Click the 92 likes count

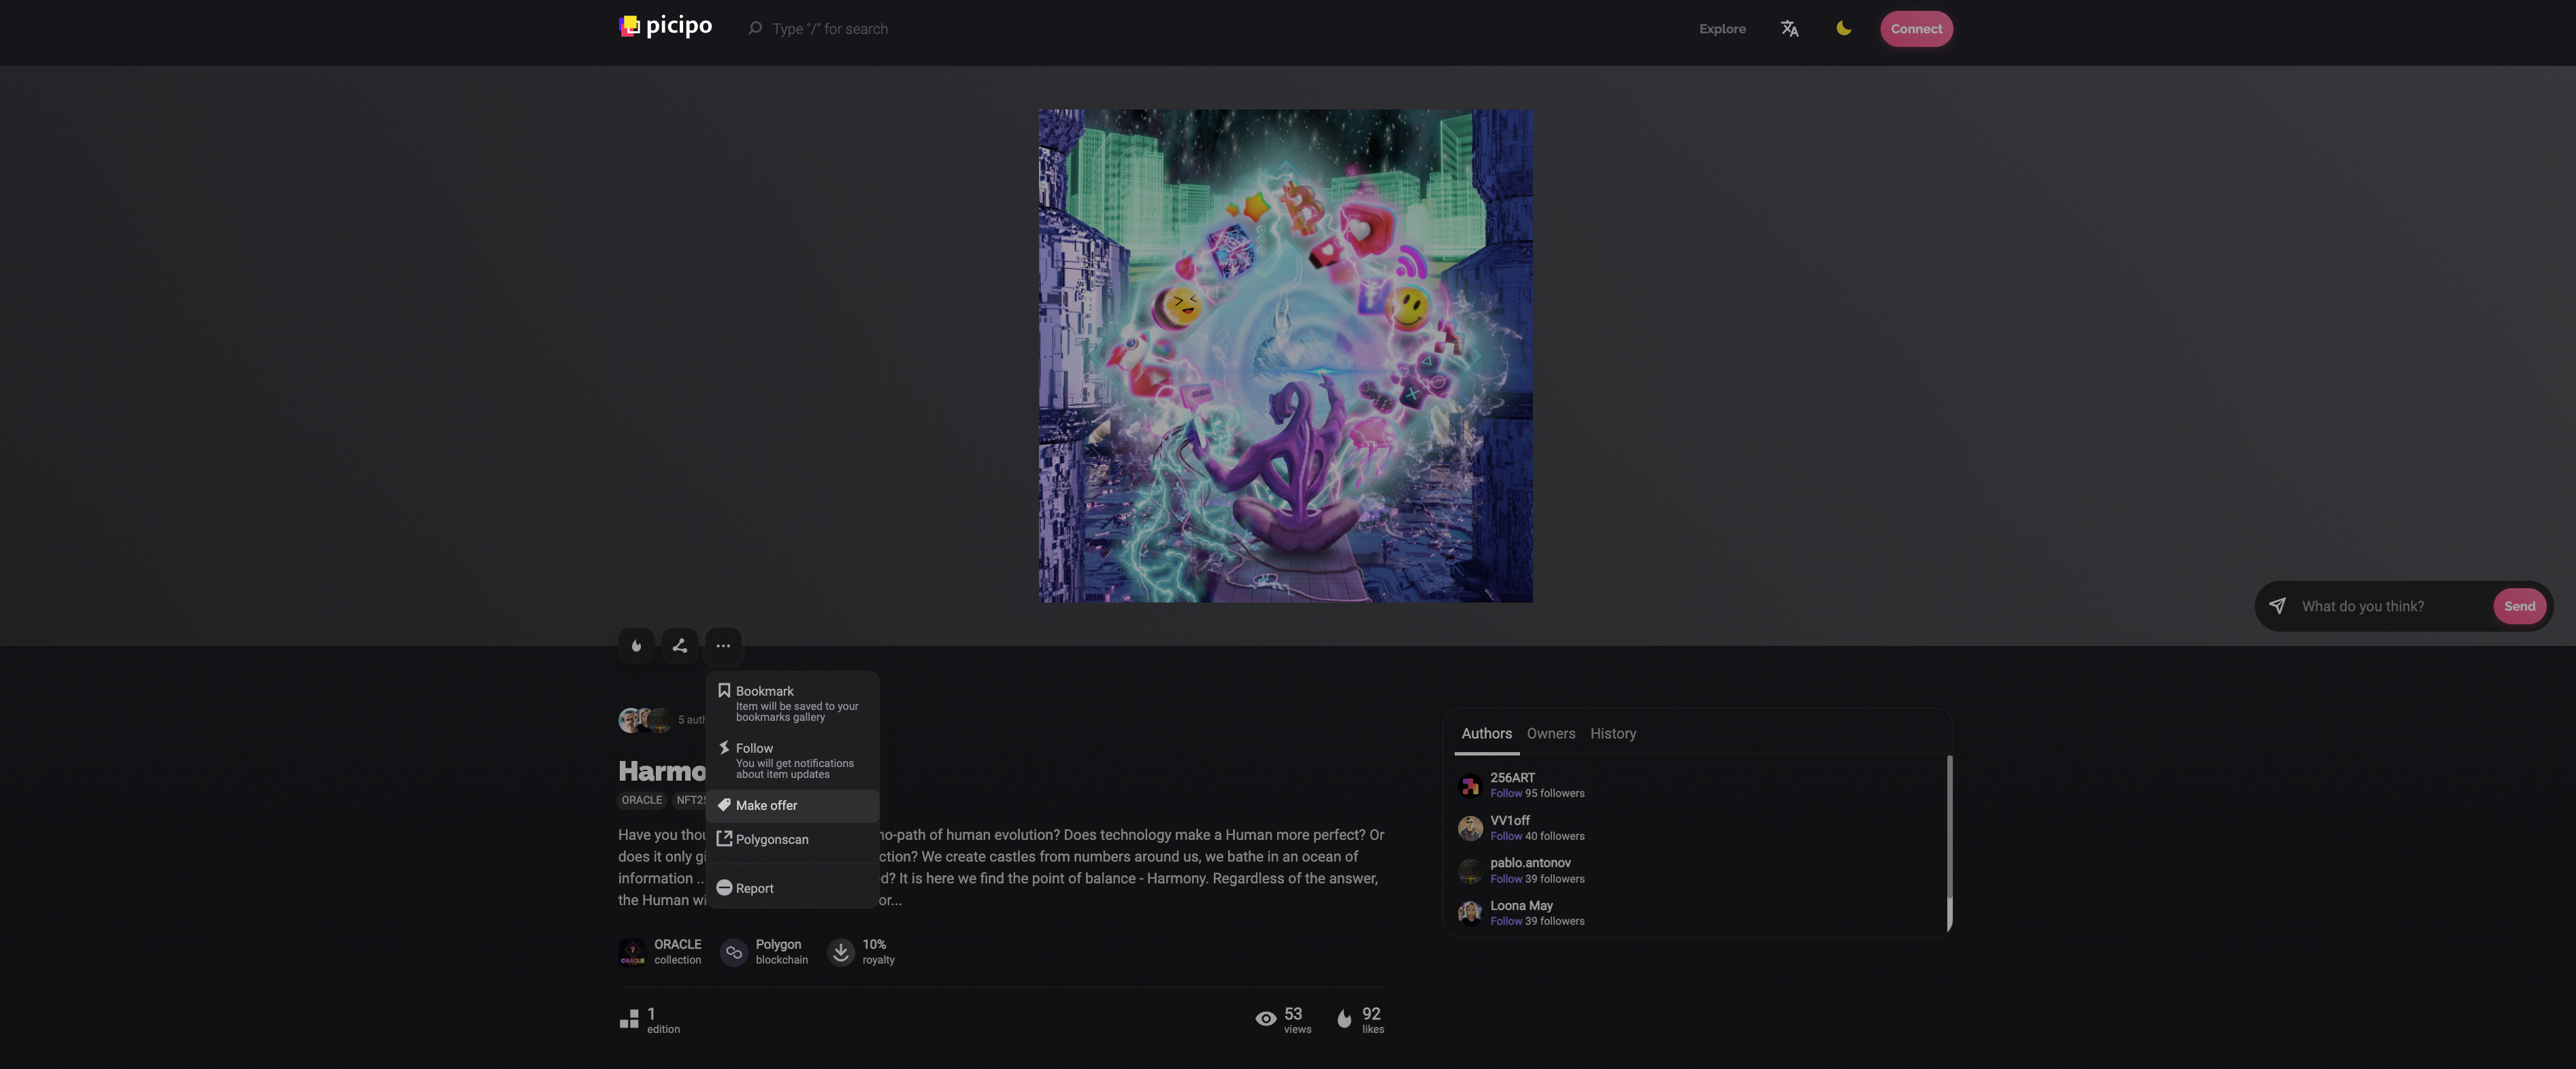pyautogui.click(x=1372, y=1020)
